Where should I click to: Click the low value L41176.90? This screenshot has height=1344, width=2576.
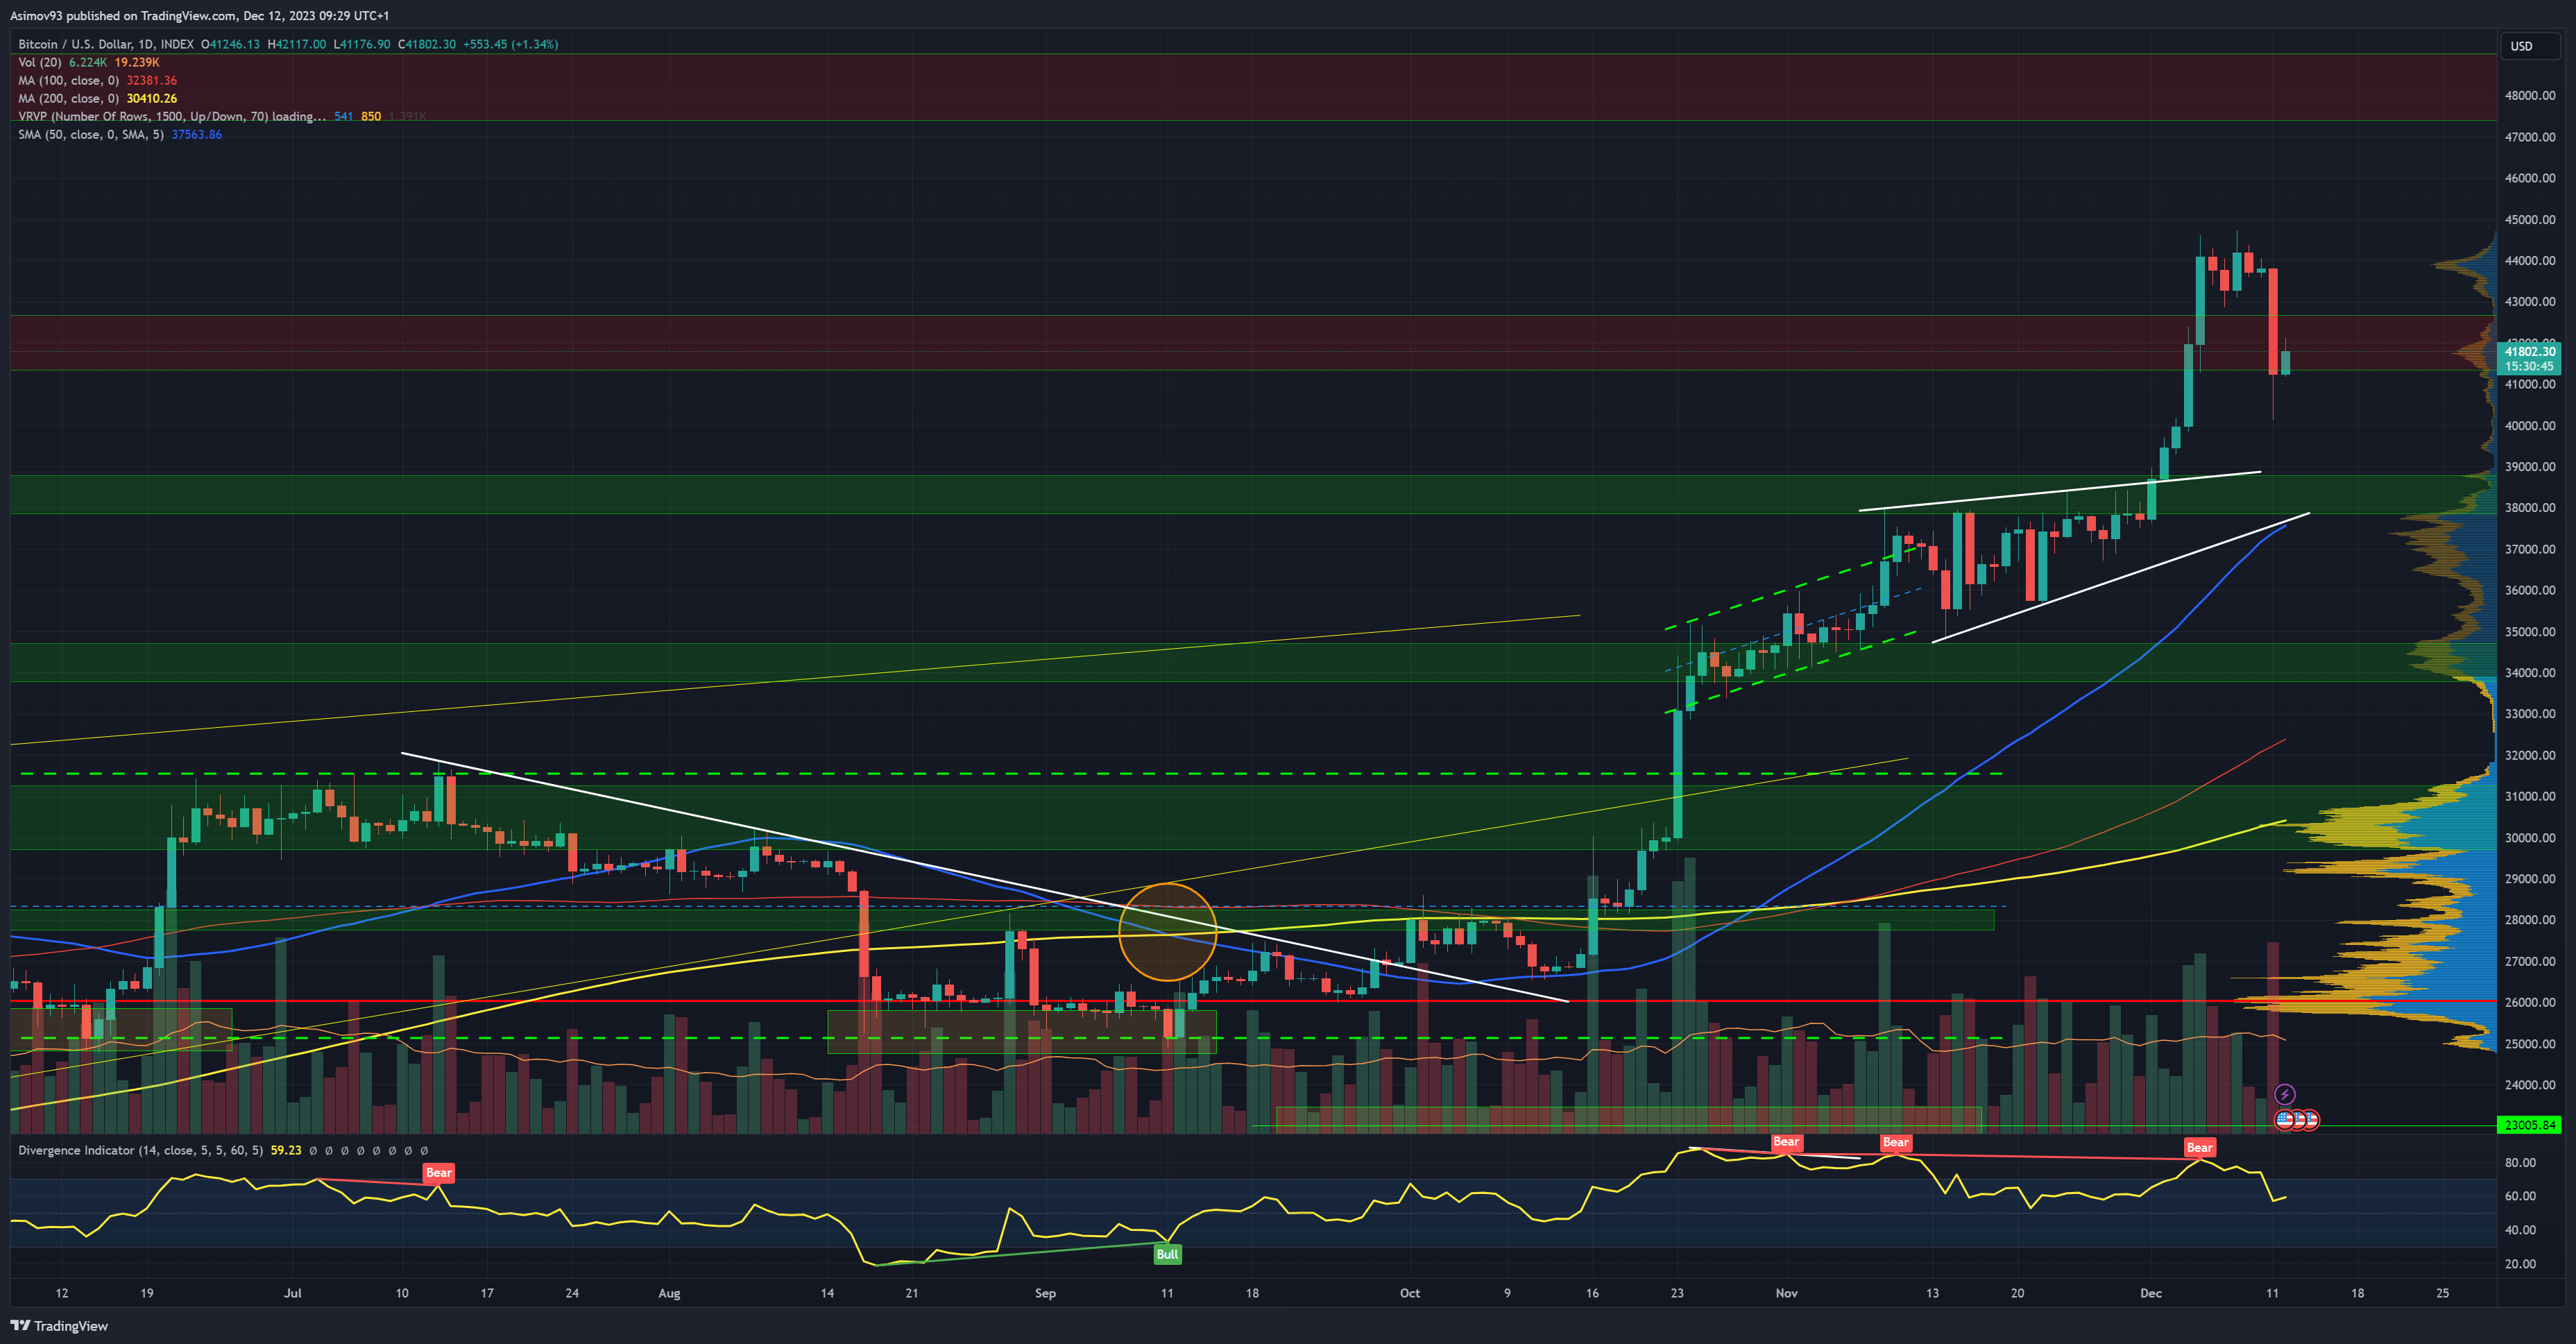point(362,44)
